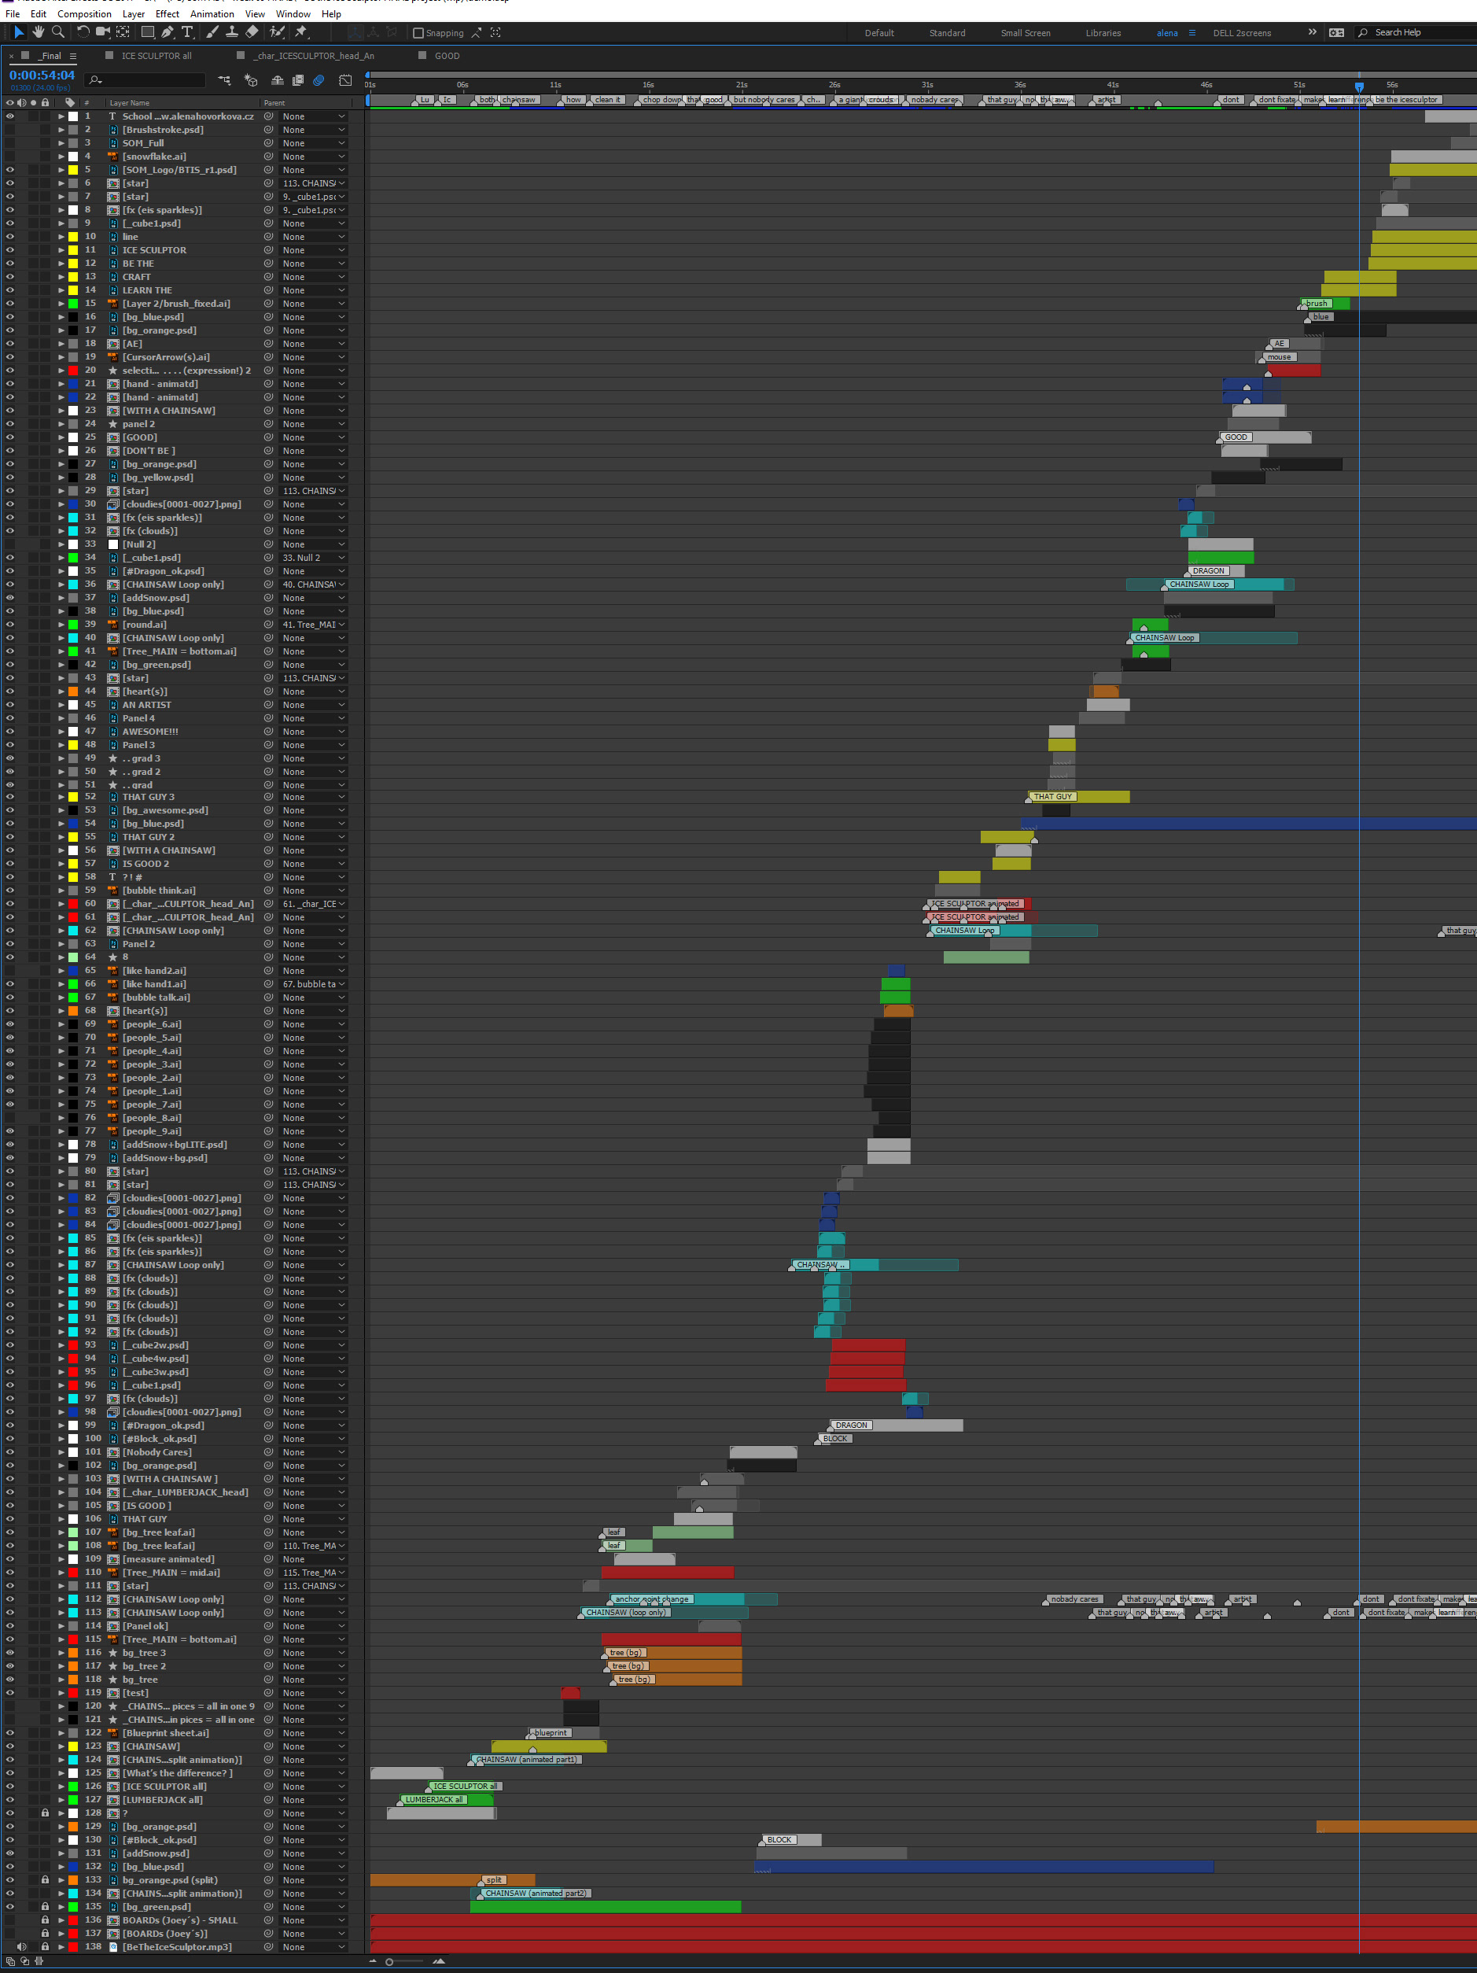Screen dimensions: 1477x1973
Task: Select the Hand tool
Action: [x=39, y=32]
